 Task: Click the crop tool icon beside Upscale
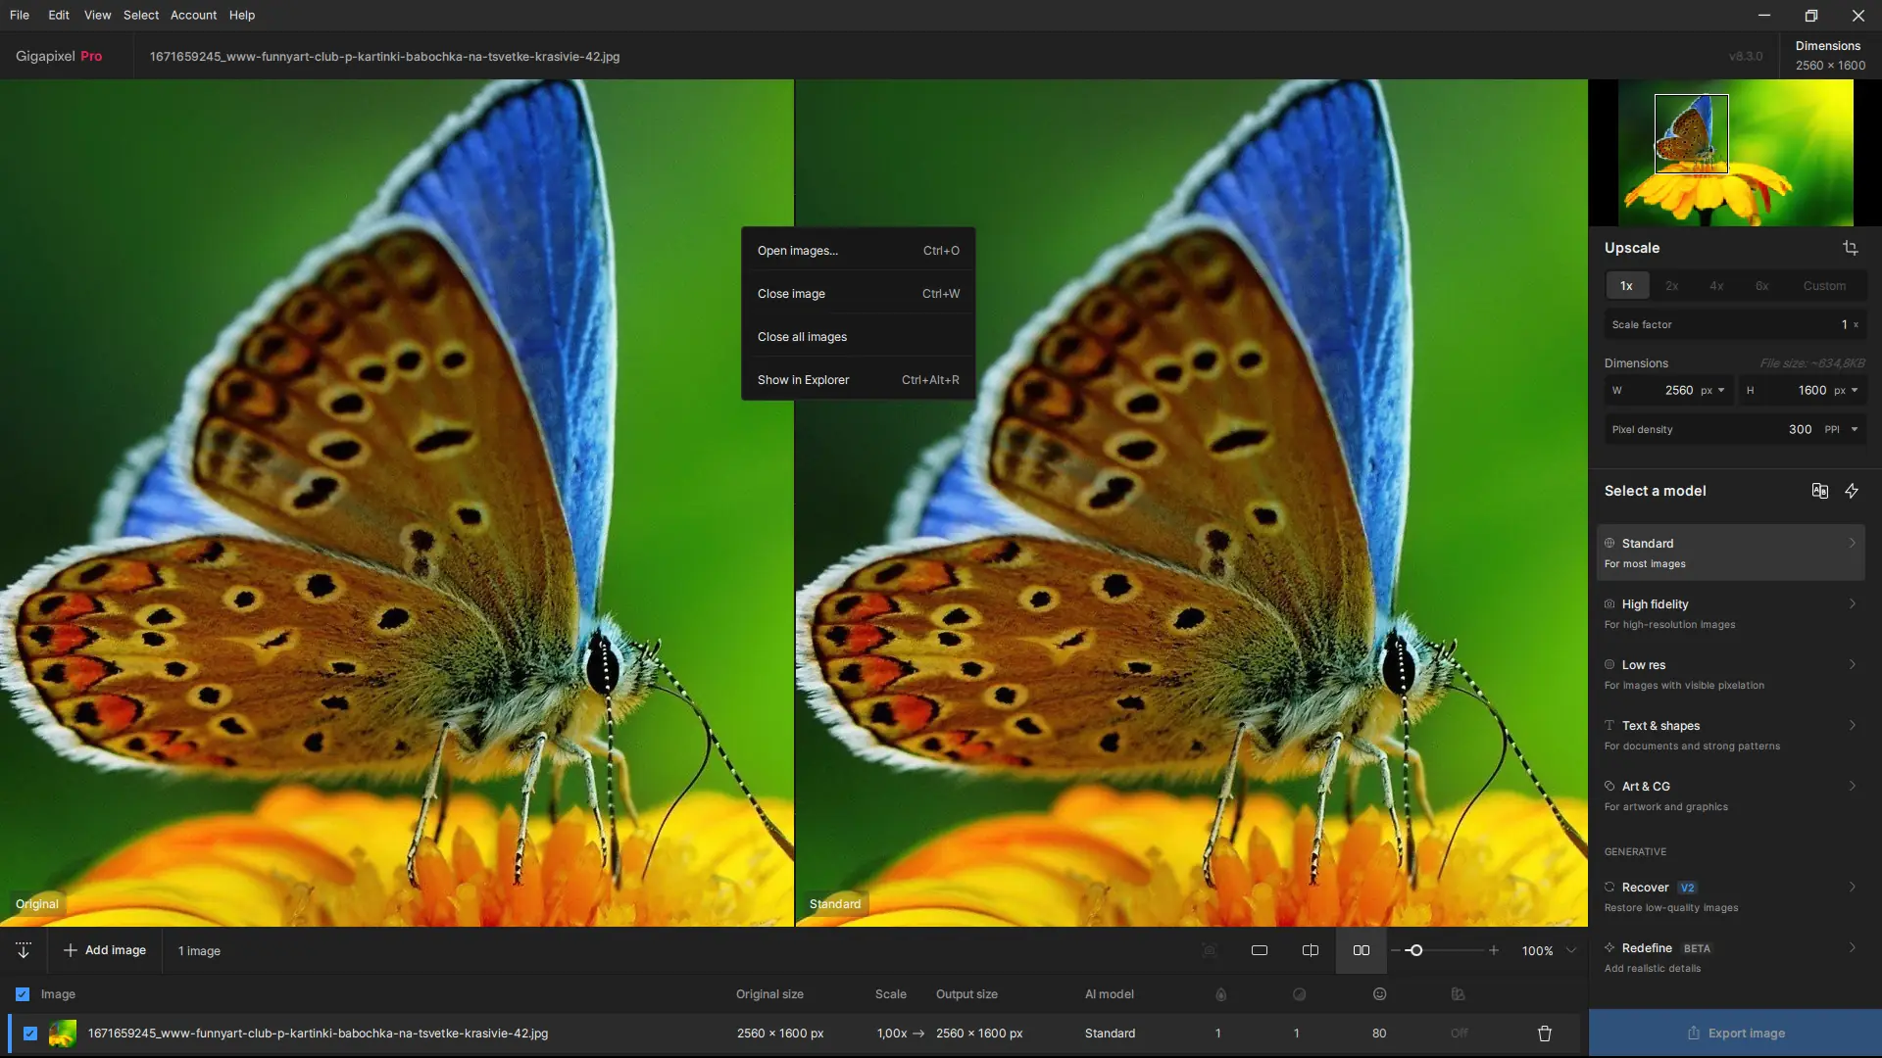click(1850, 248)
